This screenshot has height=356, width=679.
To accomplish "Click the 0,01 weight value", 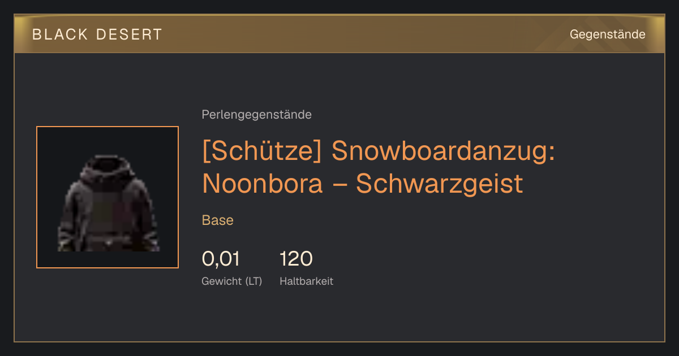I will pos(221,259).
